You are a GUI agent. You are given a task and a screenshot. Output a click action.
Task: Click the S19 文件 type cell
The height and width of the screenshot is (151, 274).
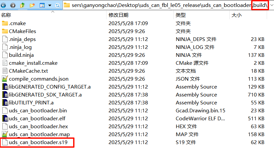(x=186, y=142)
